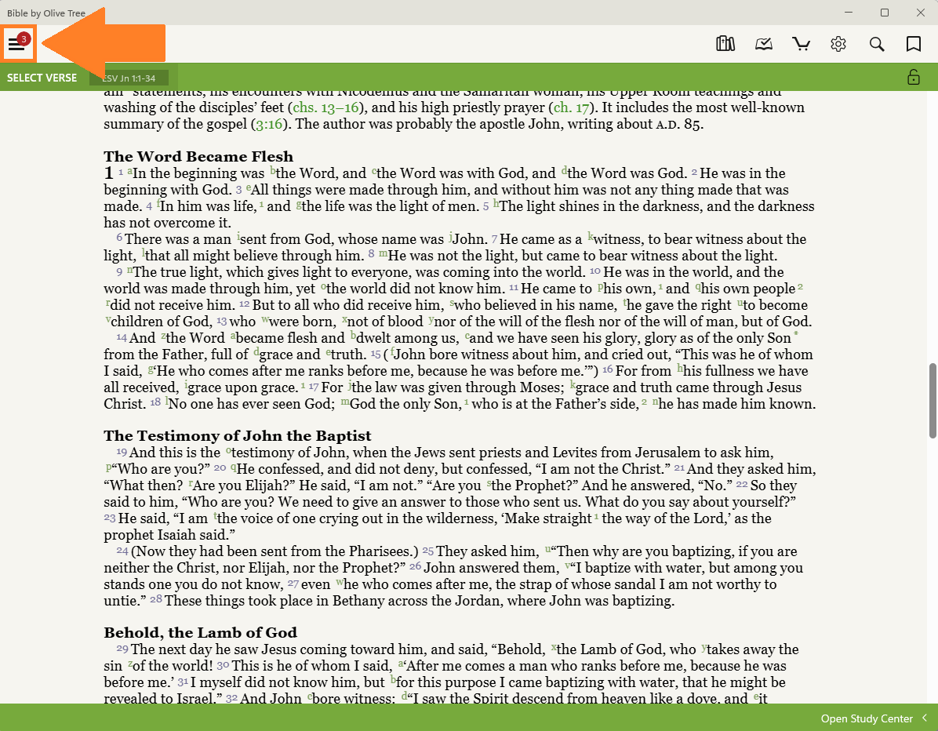The height and width of the screenshot is (731, 938).
Task: Expand Open Study Center panel
Action: point(867,718)
